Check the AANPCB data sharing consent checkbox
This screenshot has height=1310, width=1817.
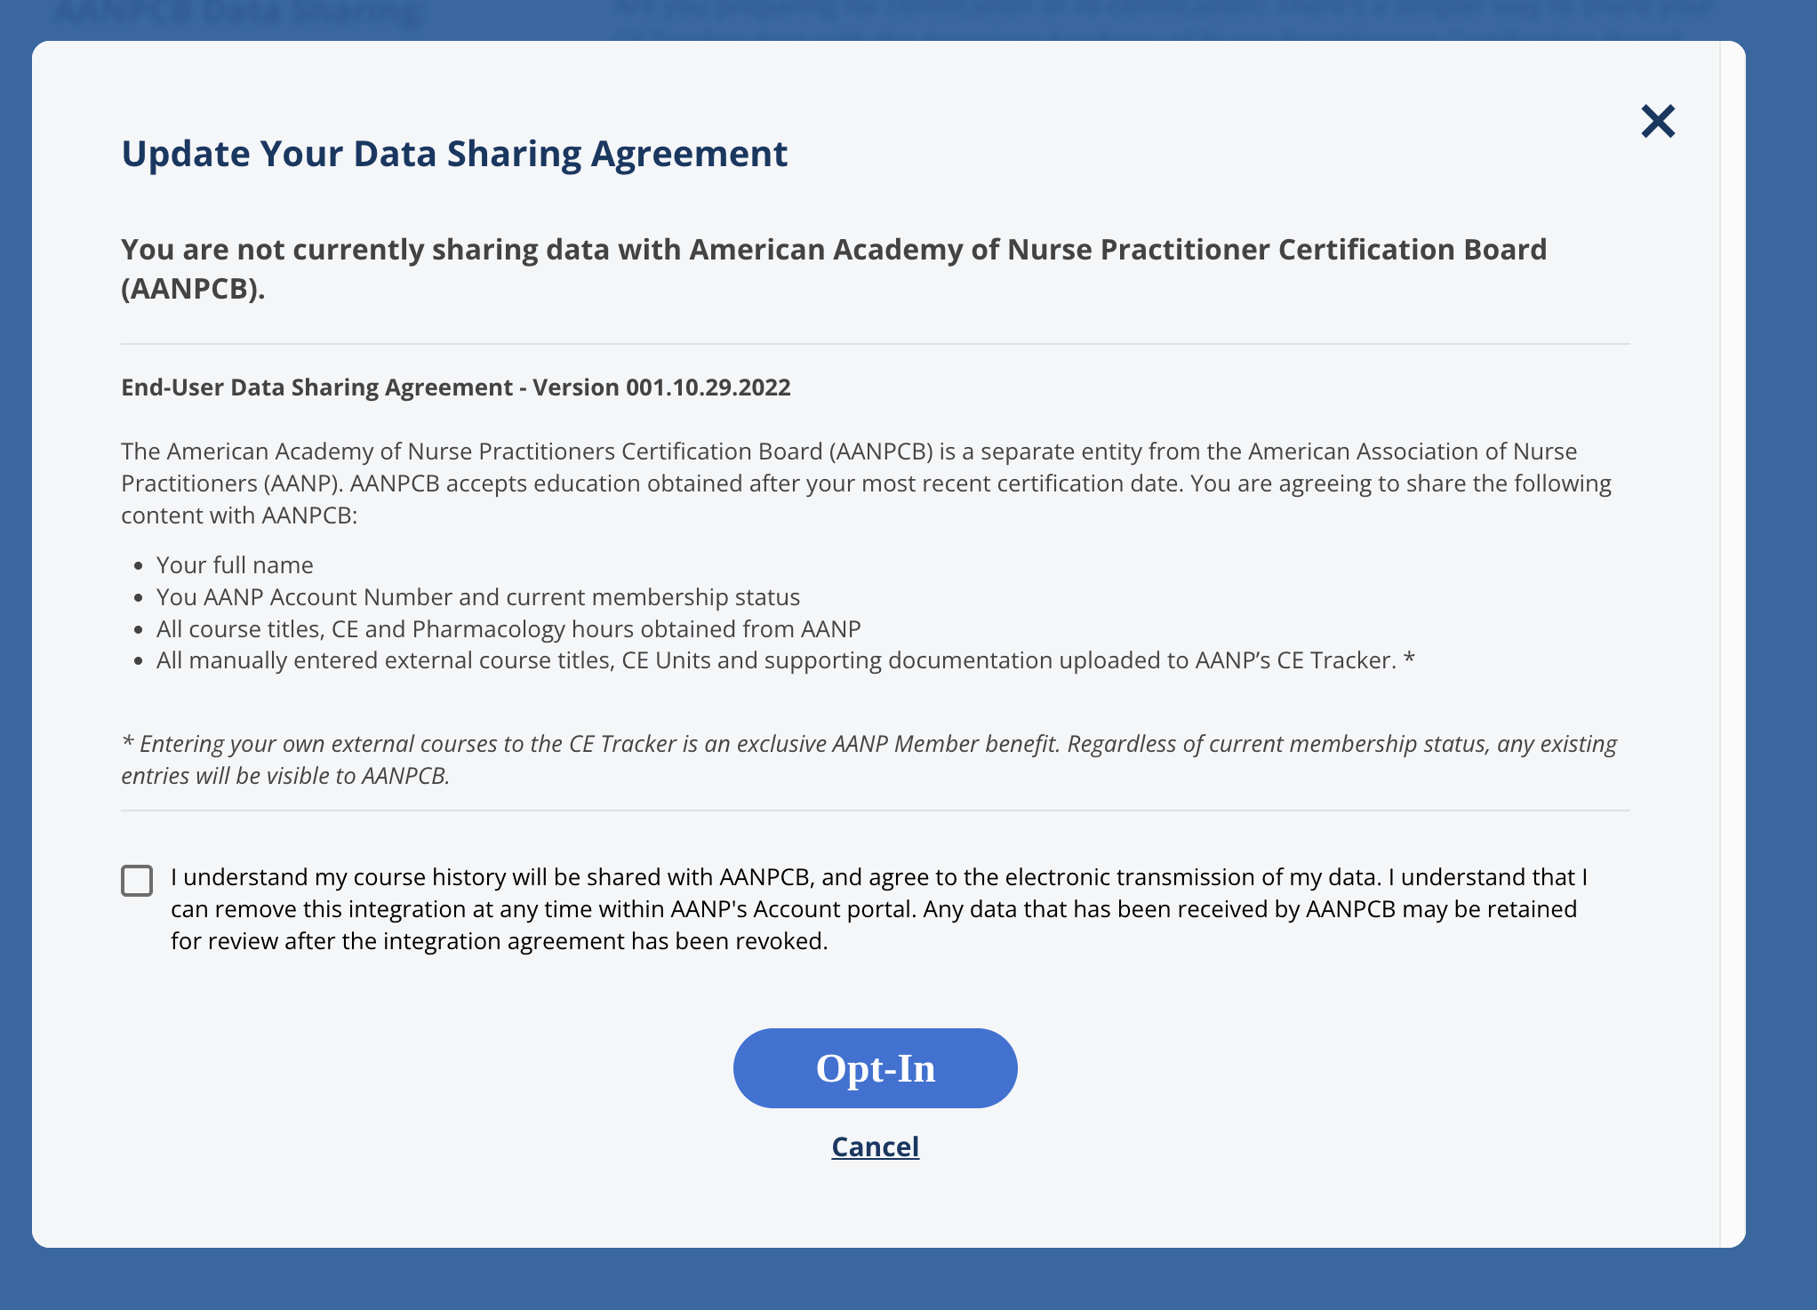coord(138,881)
